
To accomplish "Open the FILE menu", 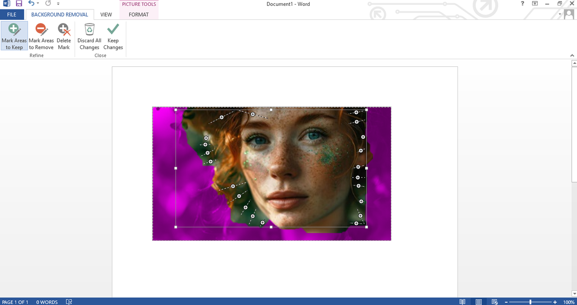I will coord(11,14).
